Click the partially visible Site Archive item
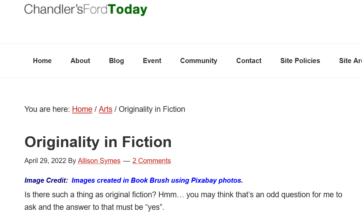Screen dimensions: 362x221 (x=350, y=61)
